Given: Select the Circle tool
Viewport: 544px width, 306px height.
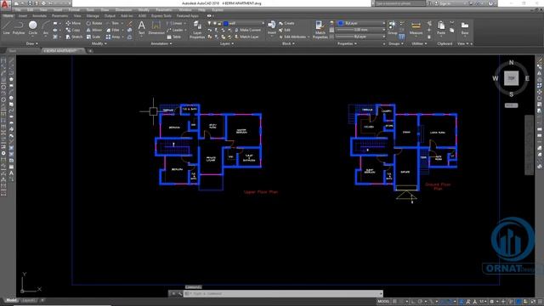Looking at the screenshot, I should point(32,27).
